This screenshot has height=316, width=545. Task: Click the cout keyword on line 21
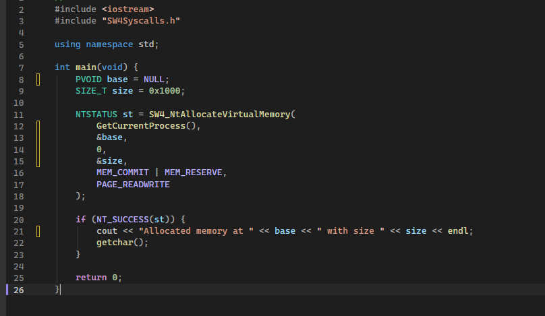(107, 231)
